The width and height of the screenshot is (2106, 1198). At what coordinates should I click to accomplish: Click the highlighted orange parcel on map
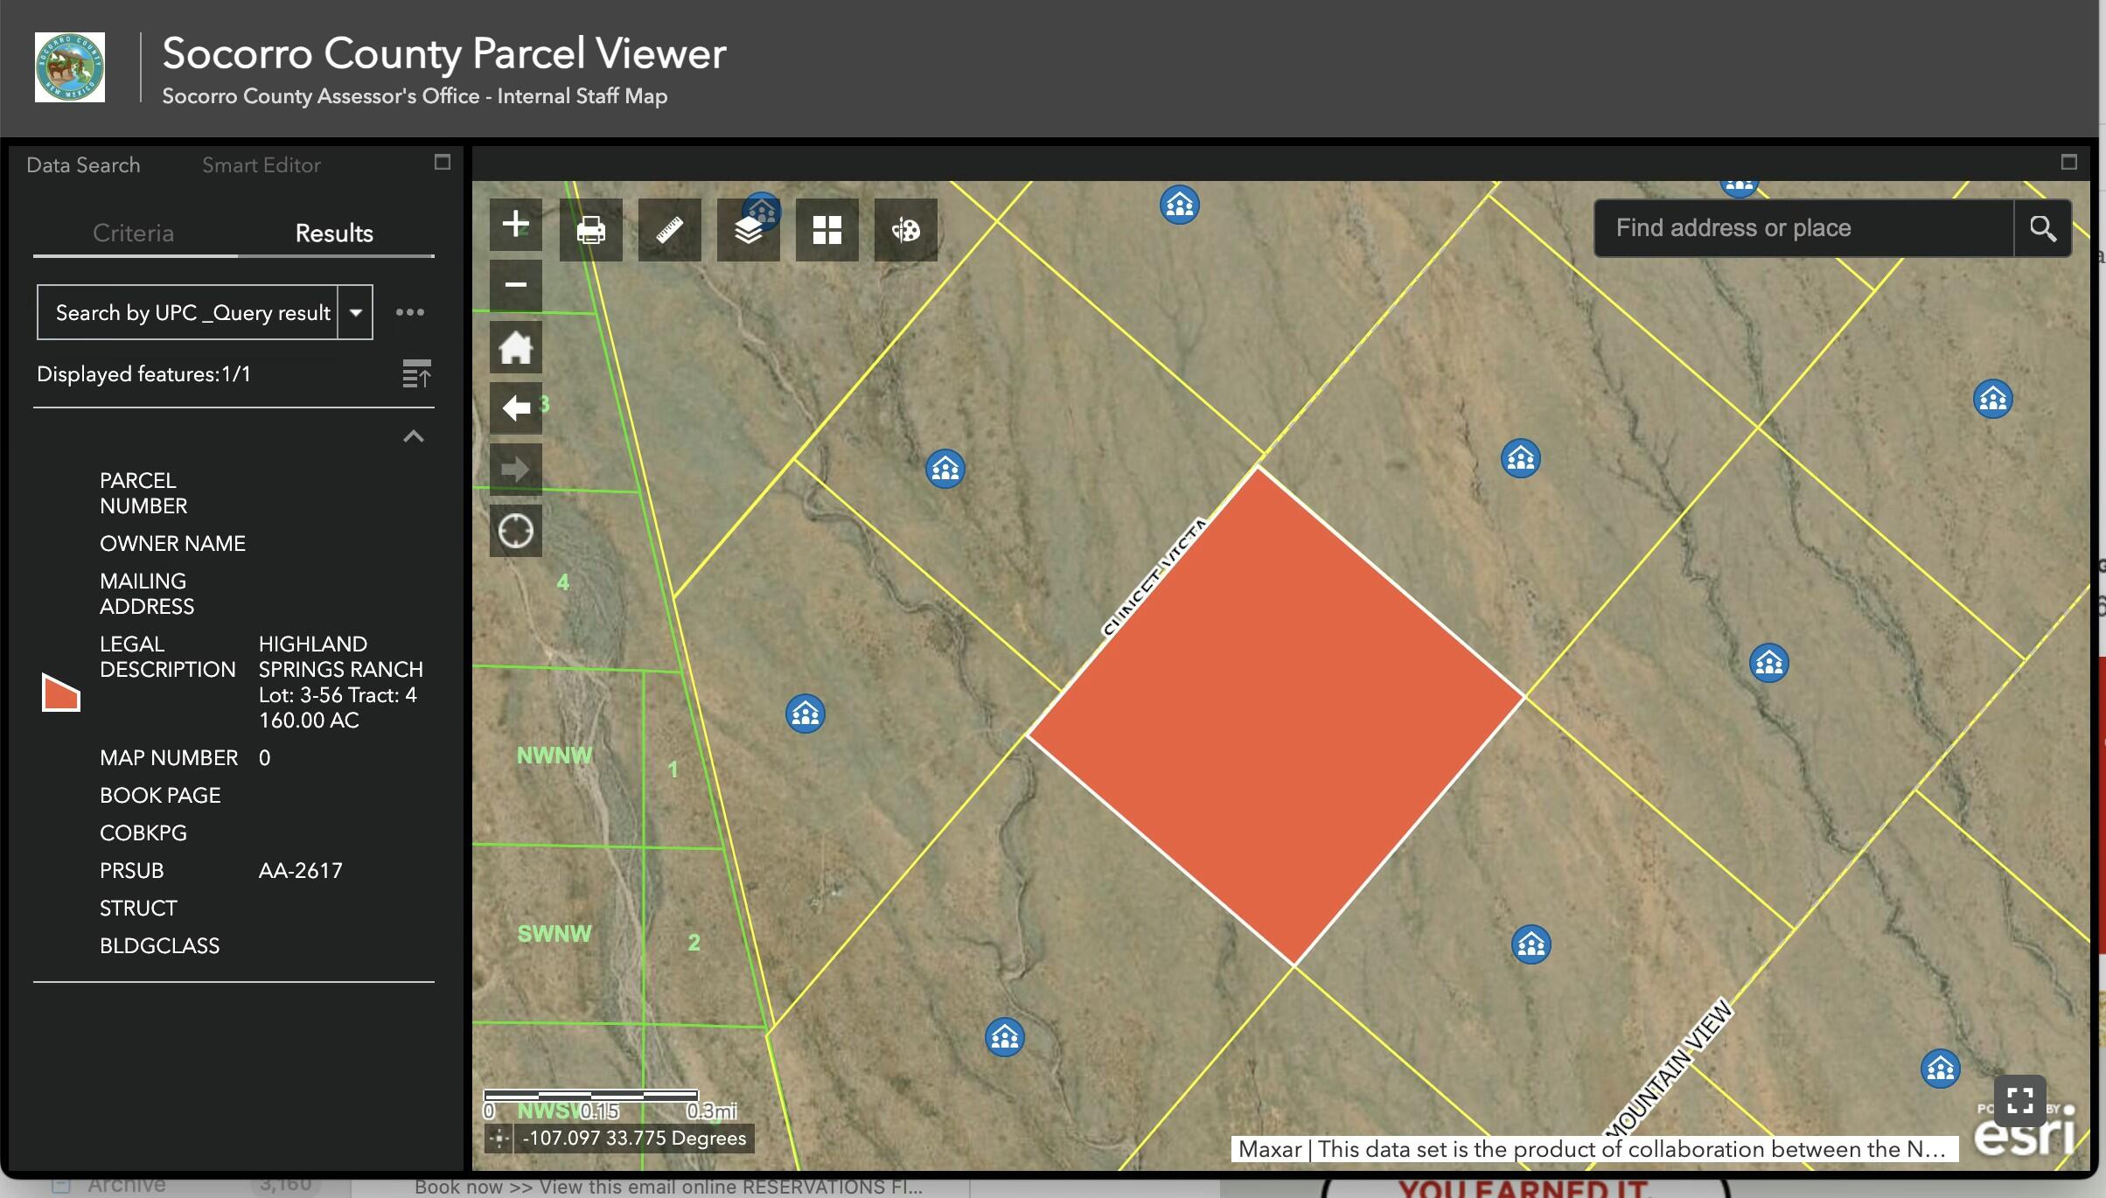[x=1276, y=715]
